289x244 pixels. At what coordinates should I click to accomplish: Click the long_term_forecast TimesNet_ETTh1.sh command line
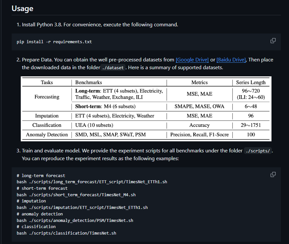point(92,182)
